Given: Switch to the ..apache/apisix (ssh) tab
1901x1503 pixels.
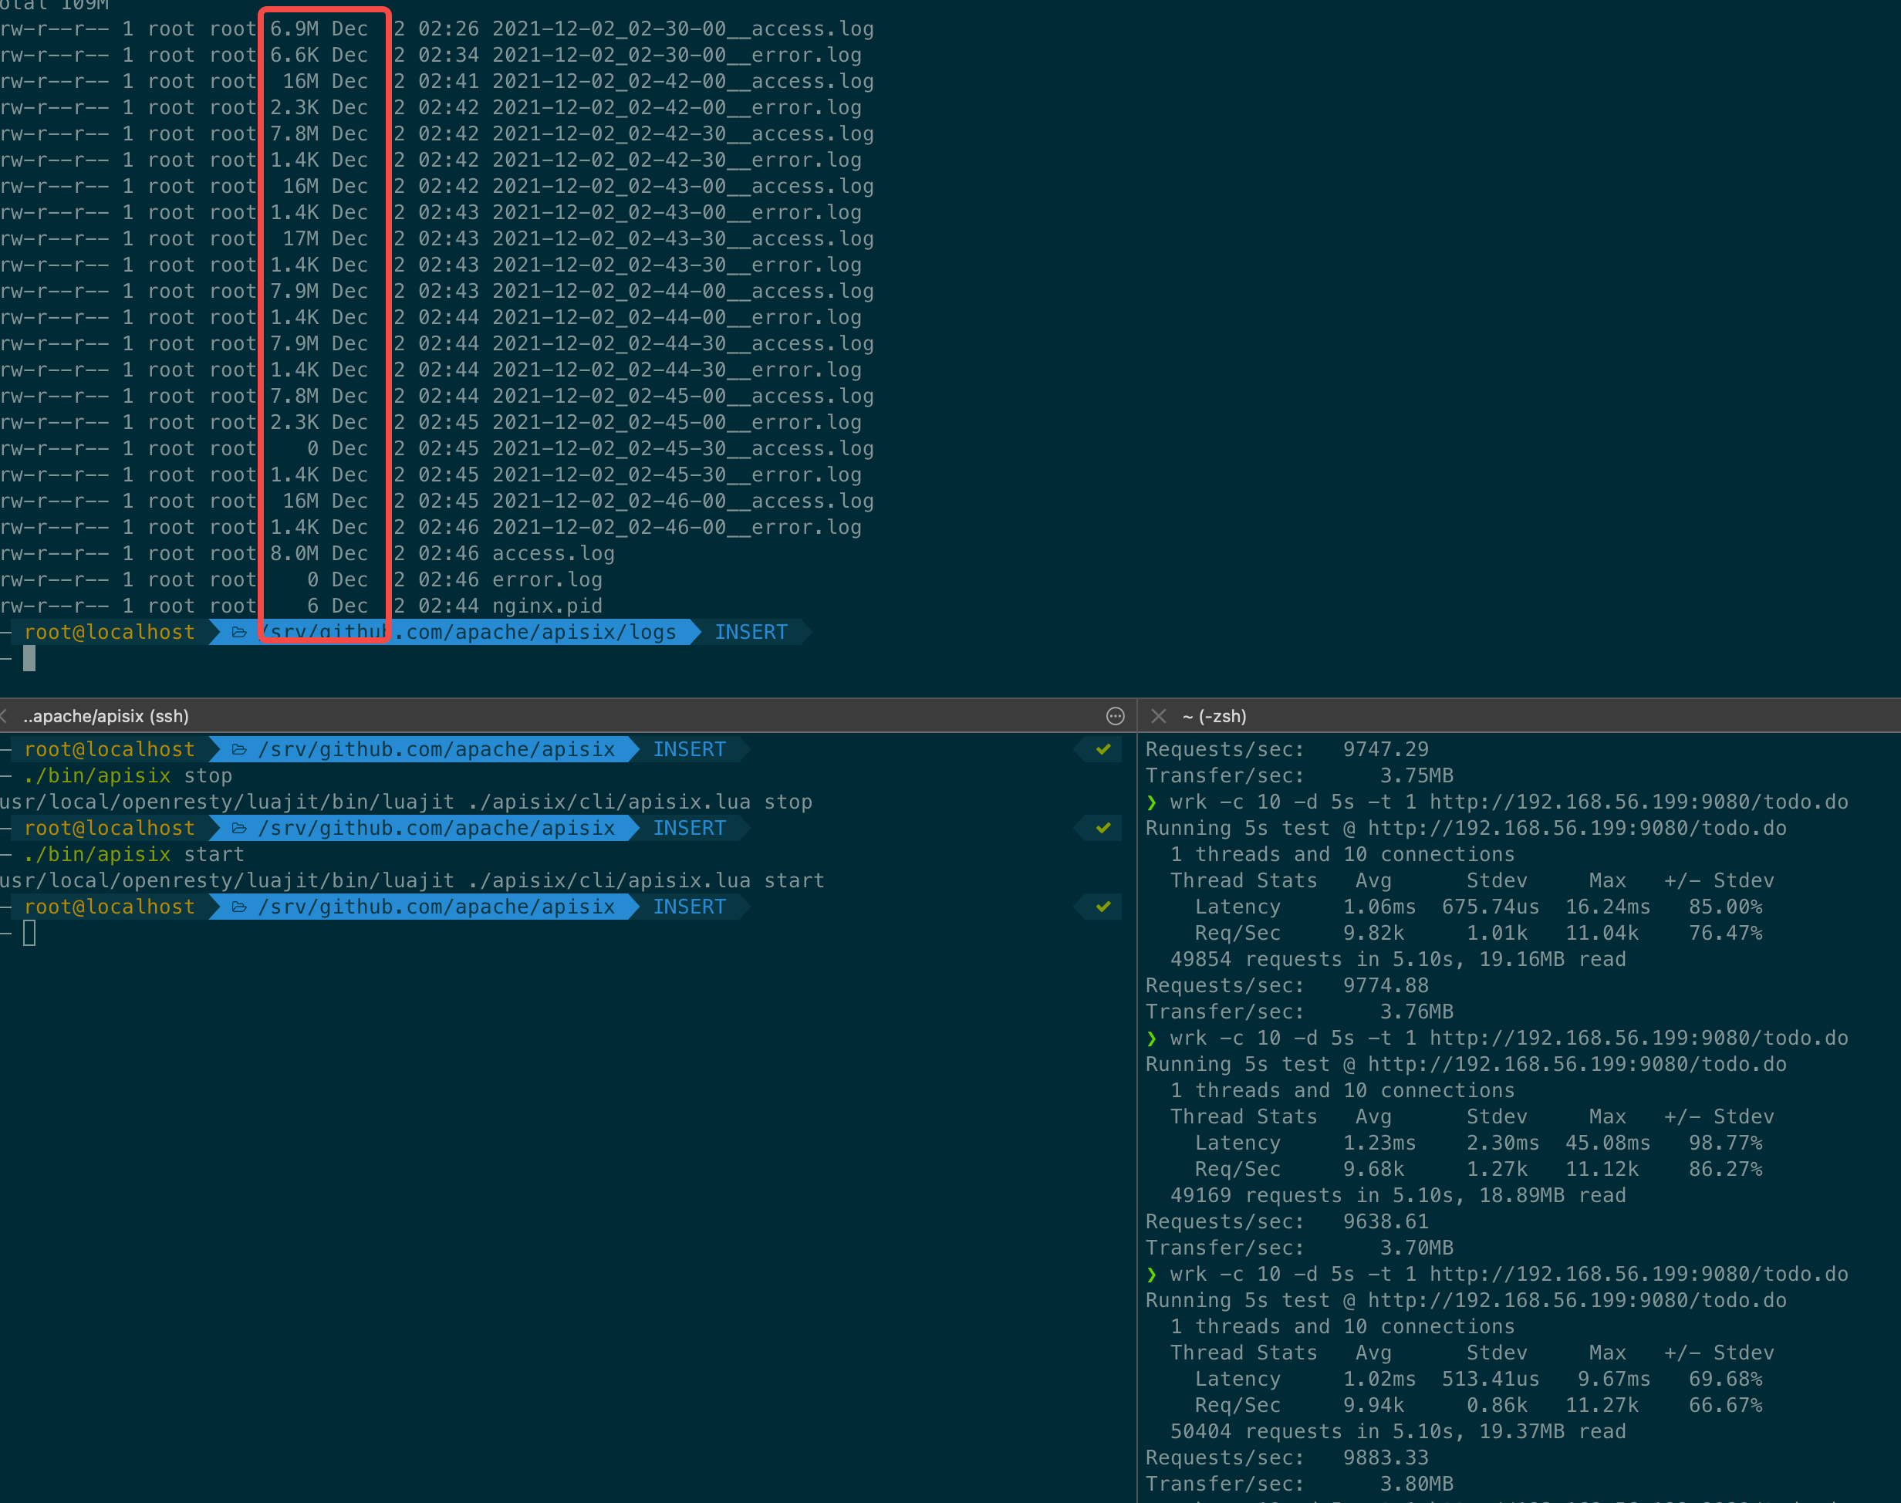Looking at the screenshot, I should pyautogui.click(x=106, y=716).
